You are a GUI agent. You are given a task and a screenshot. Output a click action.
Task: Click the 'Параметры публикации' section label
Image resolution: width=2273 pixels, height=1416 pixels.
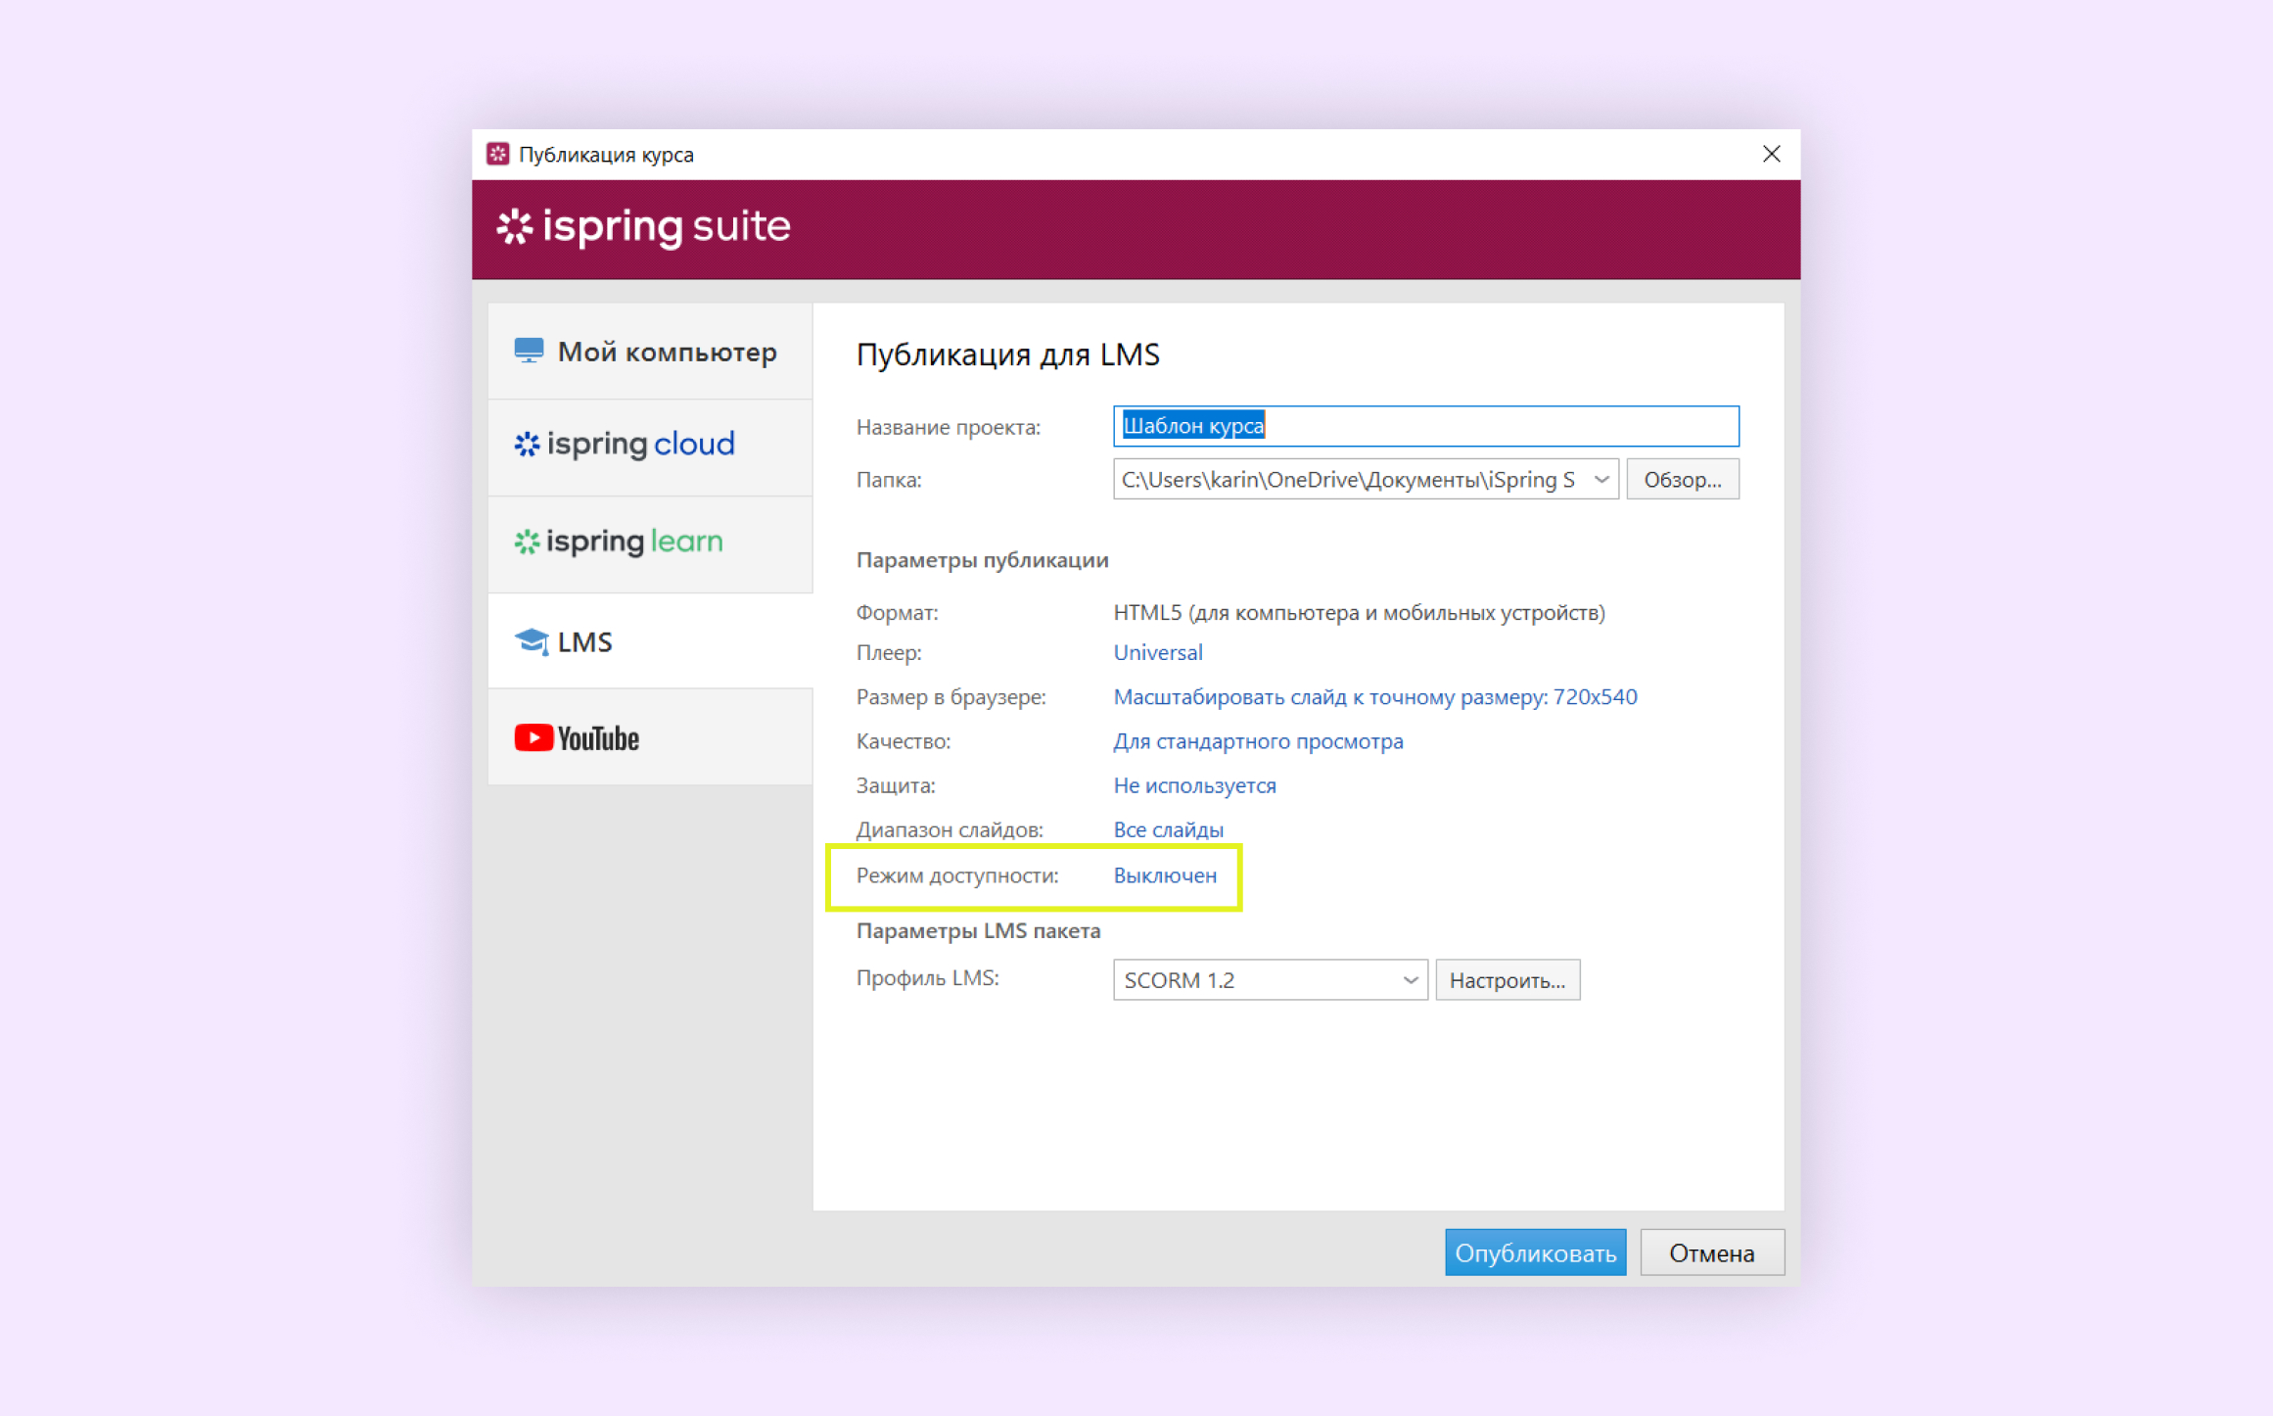click(982, 560)
